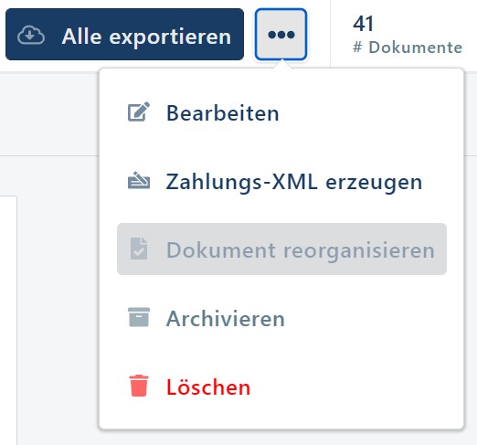
Task: Click the 41 documents count
Action: 363,24
